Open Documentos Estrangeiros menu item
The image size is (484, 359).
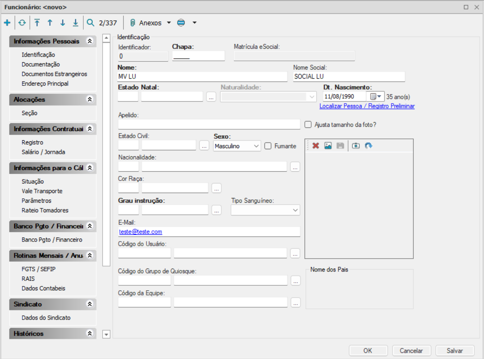coord(54,74)
